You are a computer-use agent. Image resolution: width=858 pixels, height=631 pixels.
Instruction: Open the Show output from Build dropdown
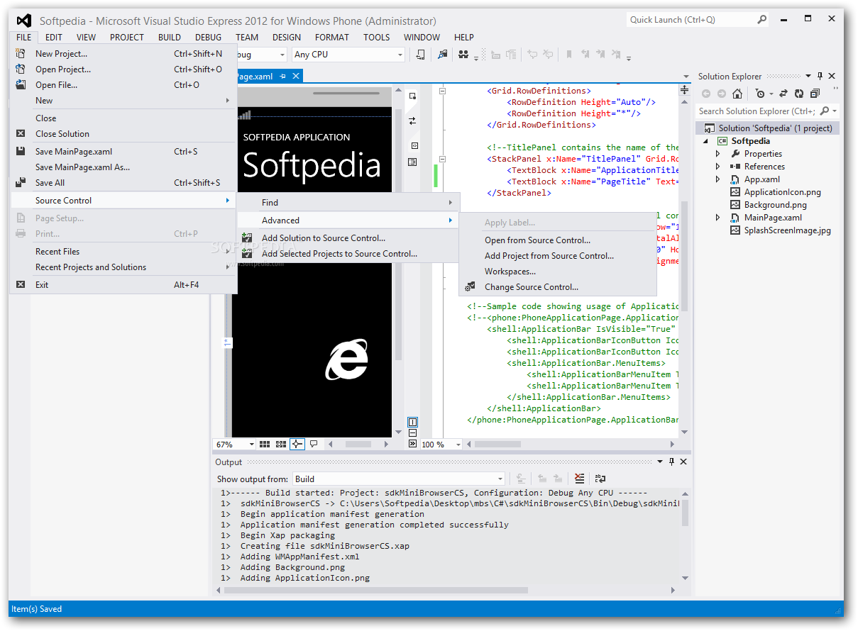(500, 479)
